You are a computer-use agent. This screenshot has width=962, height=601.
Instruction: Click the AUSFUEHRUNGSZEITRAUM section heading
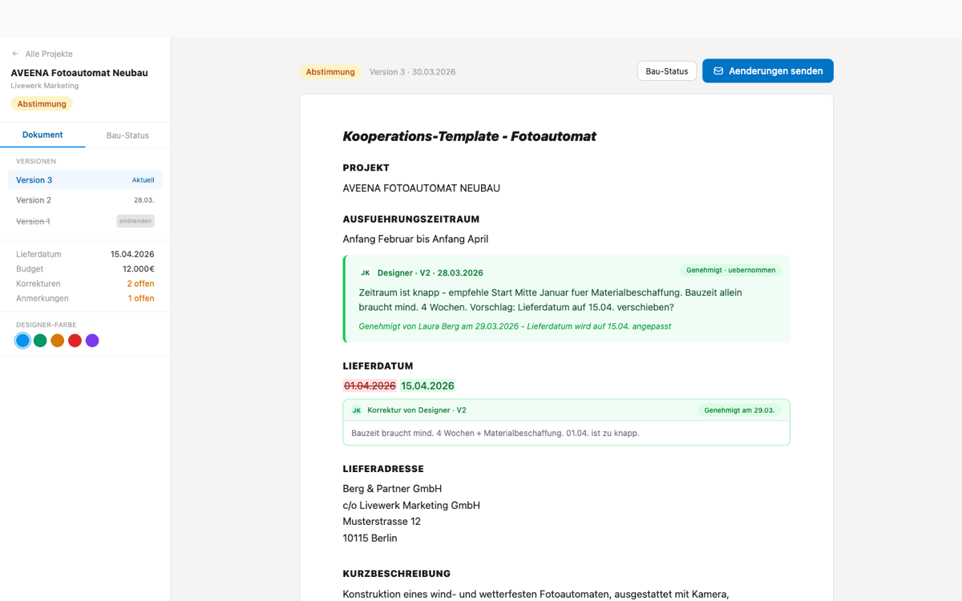(411, 219)
